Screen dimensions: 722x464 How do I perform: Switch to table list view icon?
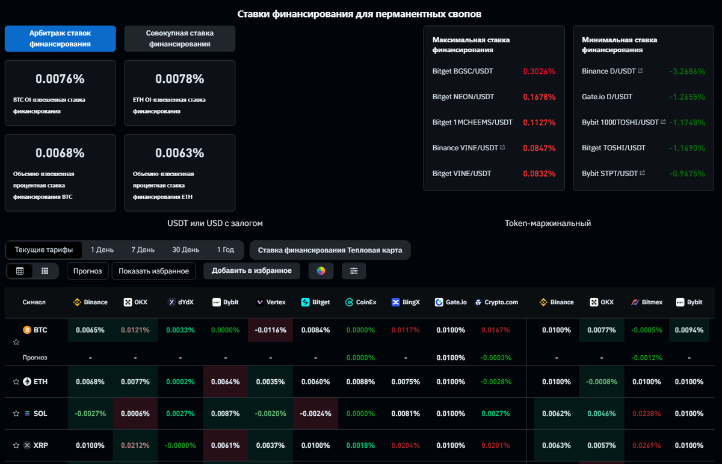pyautogui.click(x=20, y=271)
